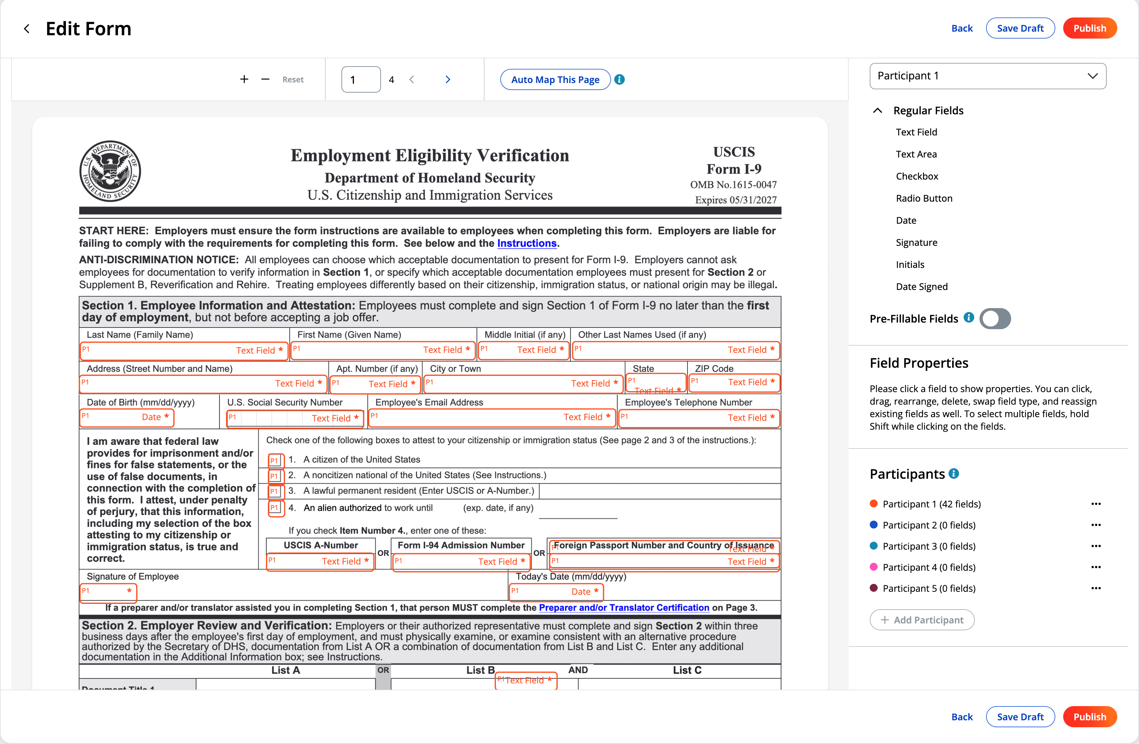The image size is (1139, 744).
Task: Select Checkbox from Regular Fields list
Action: 917,176
